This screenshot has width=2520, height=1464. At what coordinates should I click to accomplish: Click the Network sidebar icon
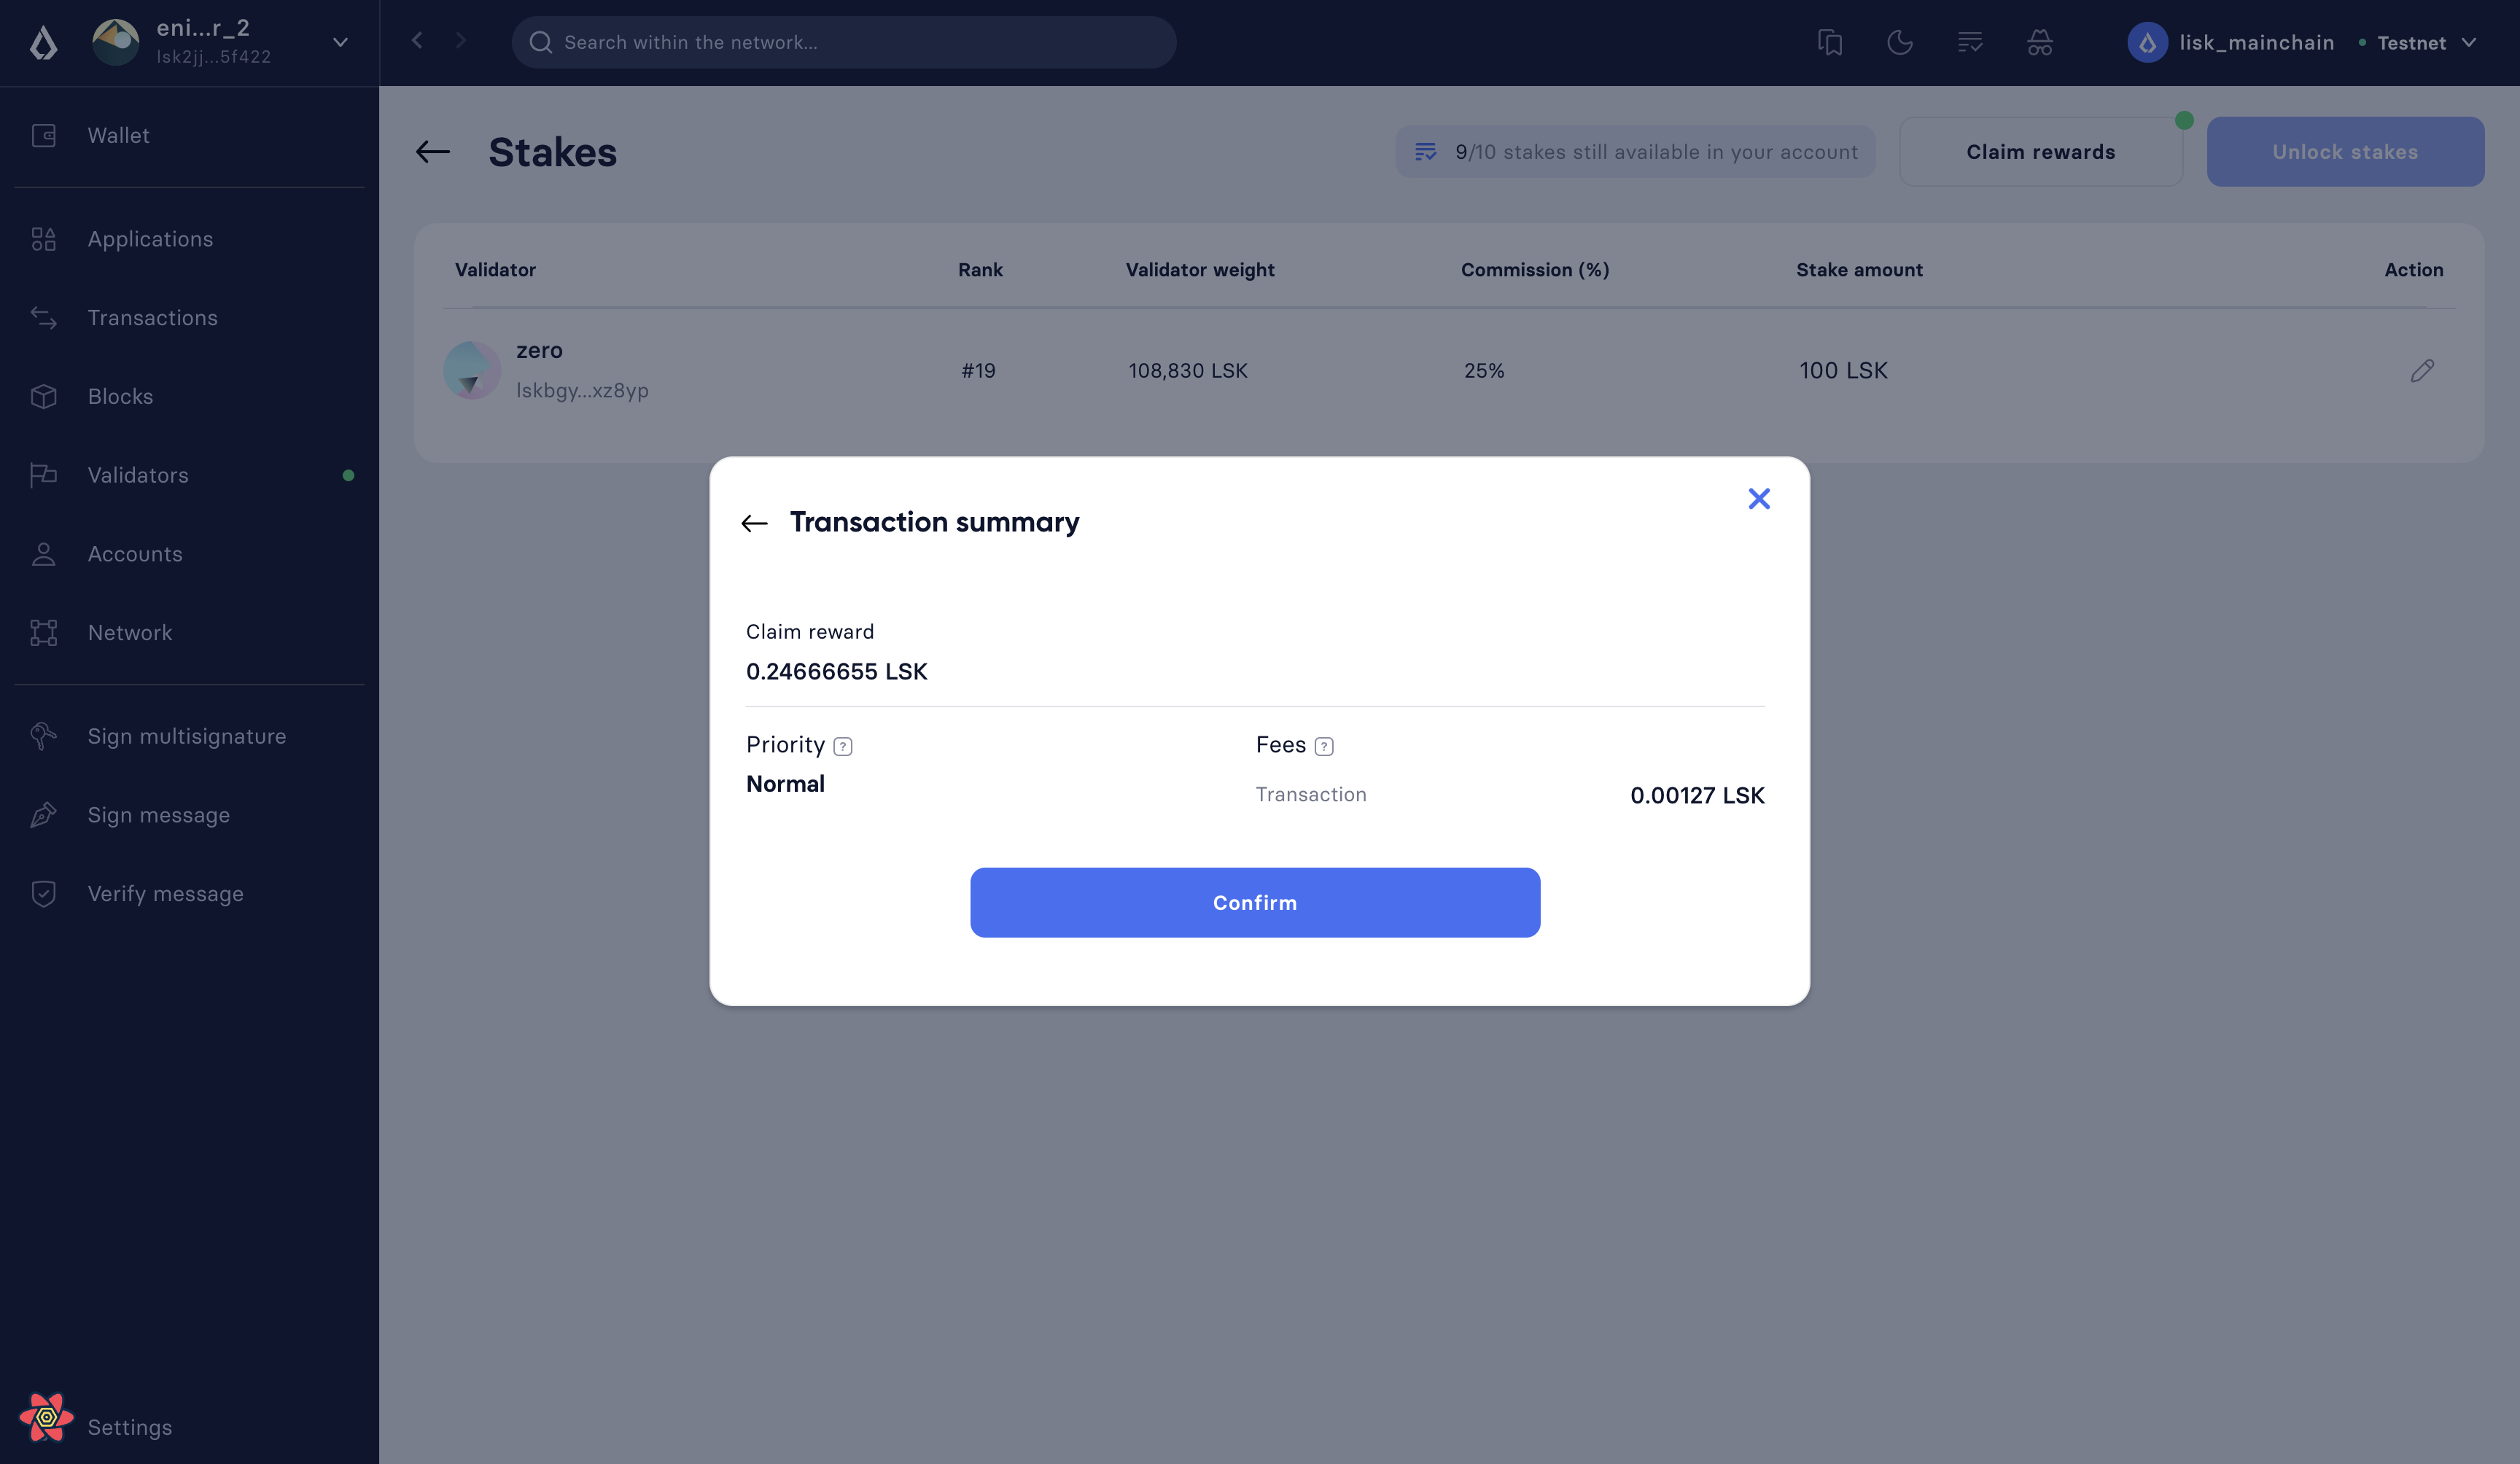[x=44, y=631]
